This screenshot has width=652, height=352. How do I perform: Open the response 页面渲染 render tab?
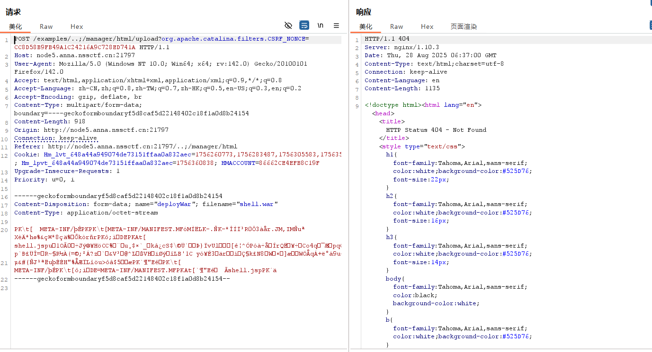464,26
